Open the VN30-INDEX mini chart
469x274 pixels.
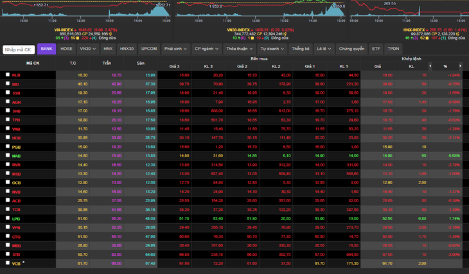[261, 10]
